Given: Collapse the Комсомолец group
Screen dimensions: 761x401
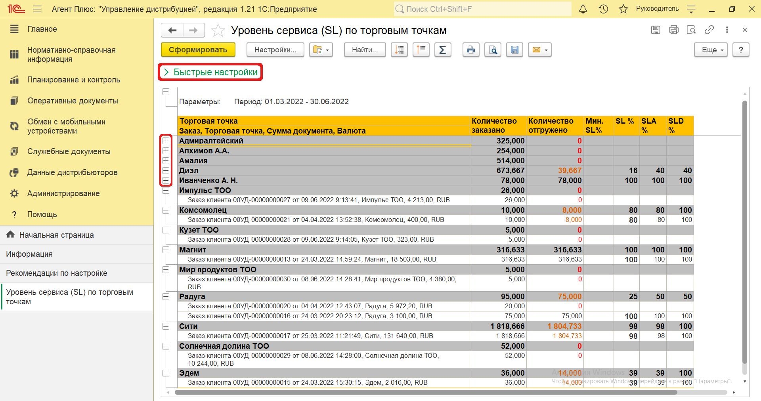Looking at the screenshot, I should 166,210.
